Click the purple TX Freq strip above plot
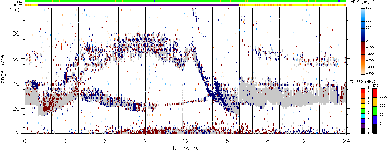387x150 pixels. click(138, 5)
